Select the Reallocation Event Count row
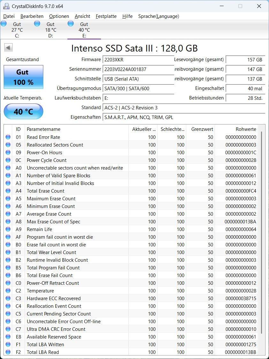This screenshot has width=269, height=359. tap(131, 306)
